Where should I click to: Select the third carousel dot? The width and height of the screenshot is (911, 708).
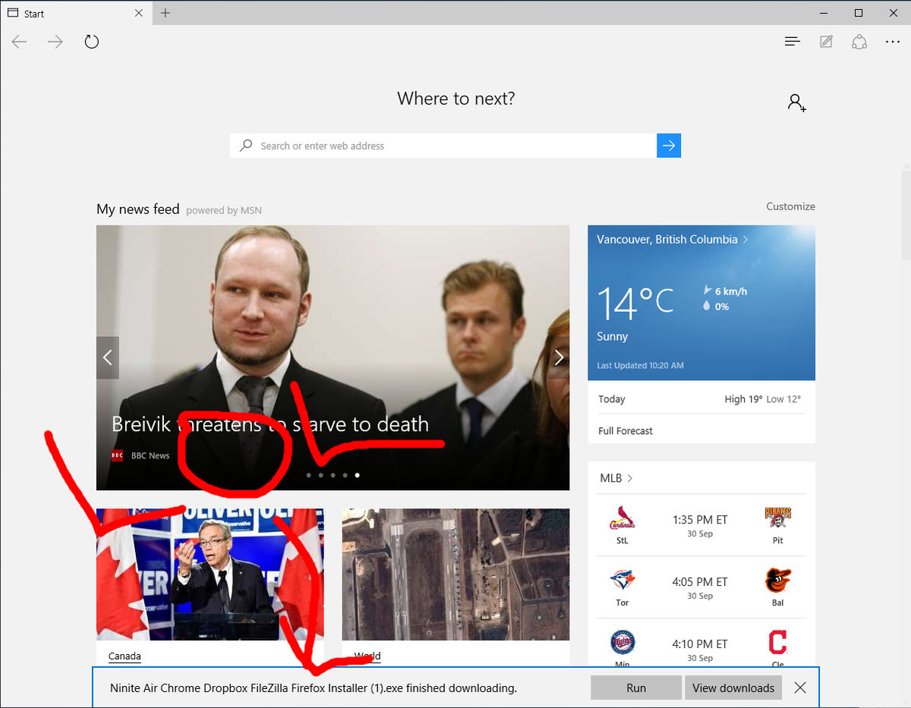pos(333,475)
